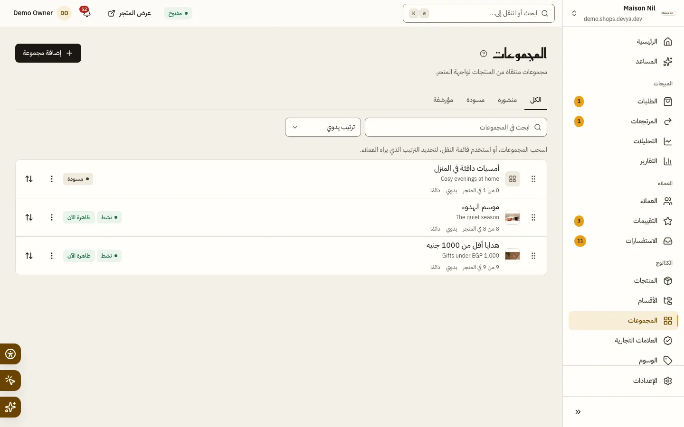
Task: Open more options for هدايا أقل من 1000 جنيه
Action: coord(52,256)
